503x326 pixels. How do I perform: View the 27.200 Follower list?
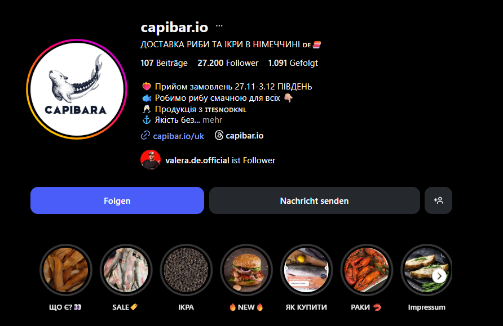point(228,62)
